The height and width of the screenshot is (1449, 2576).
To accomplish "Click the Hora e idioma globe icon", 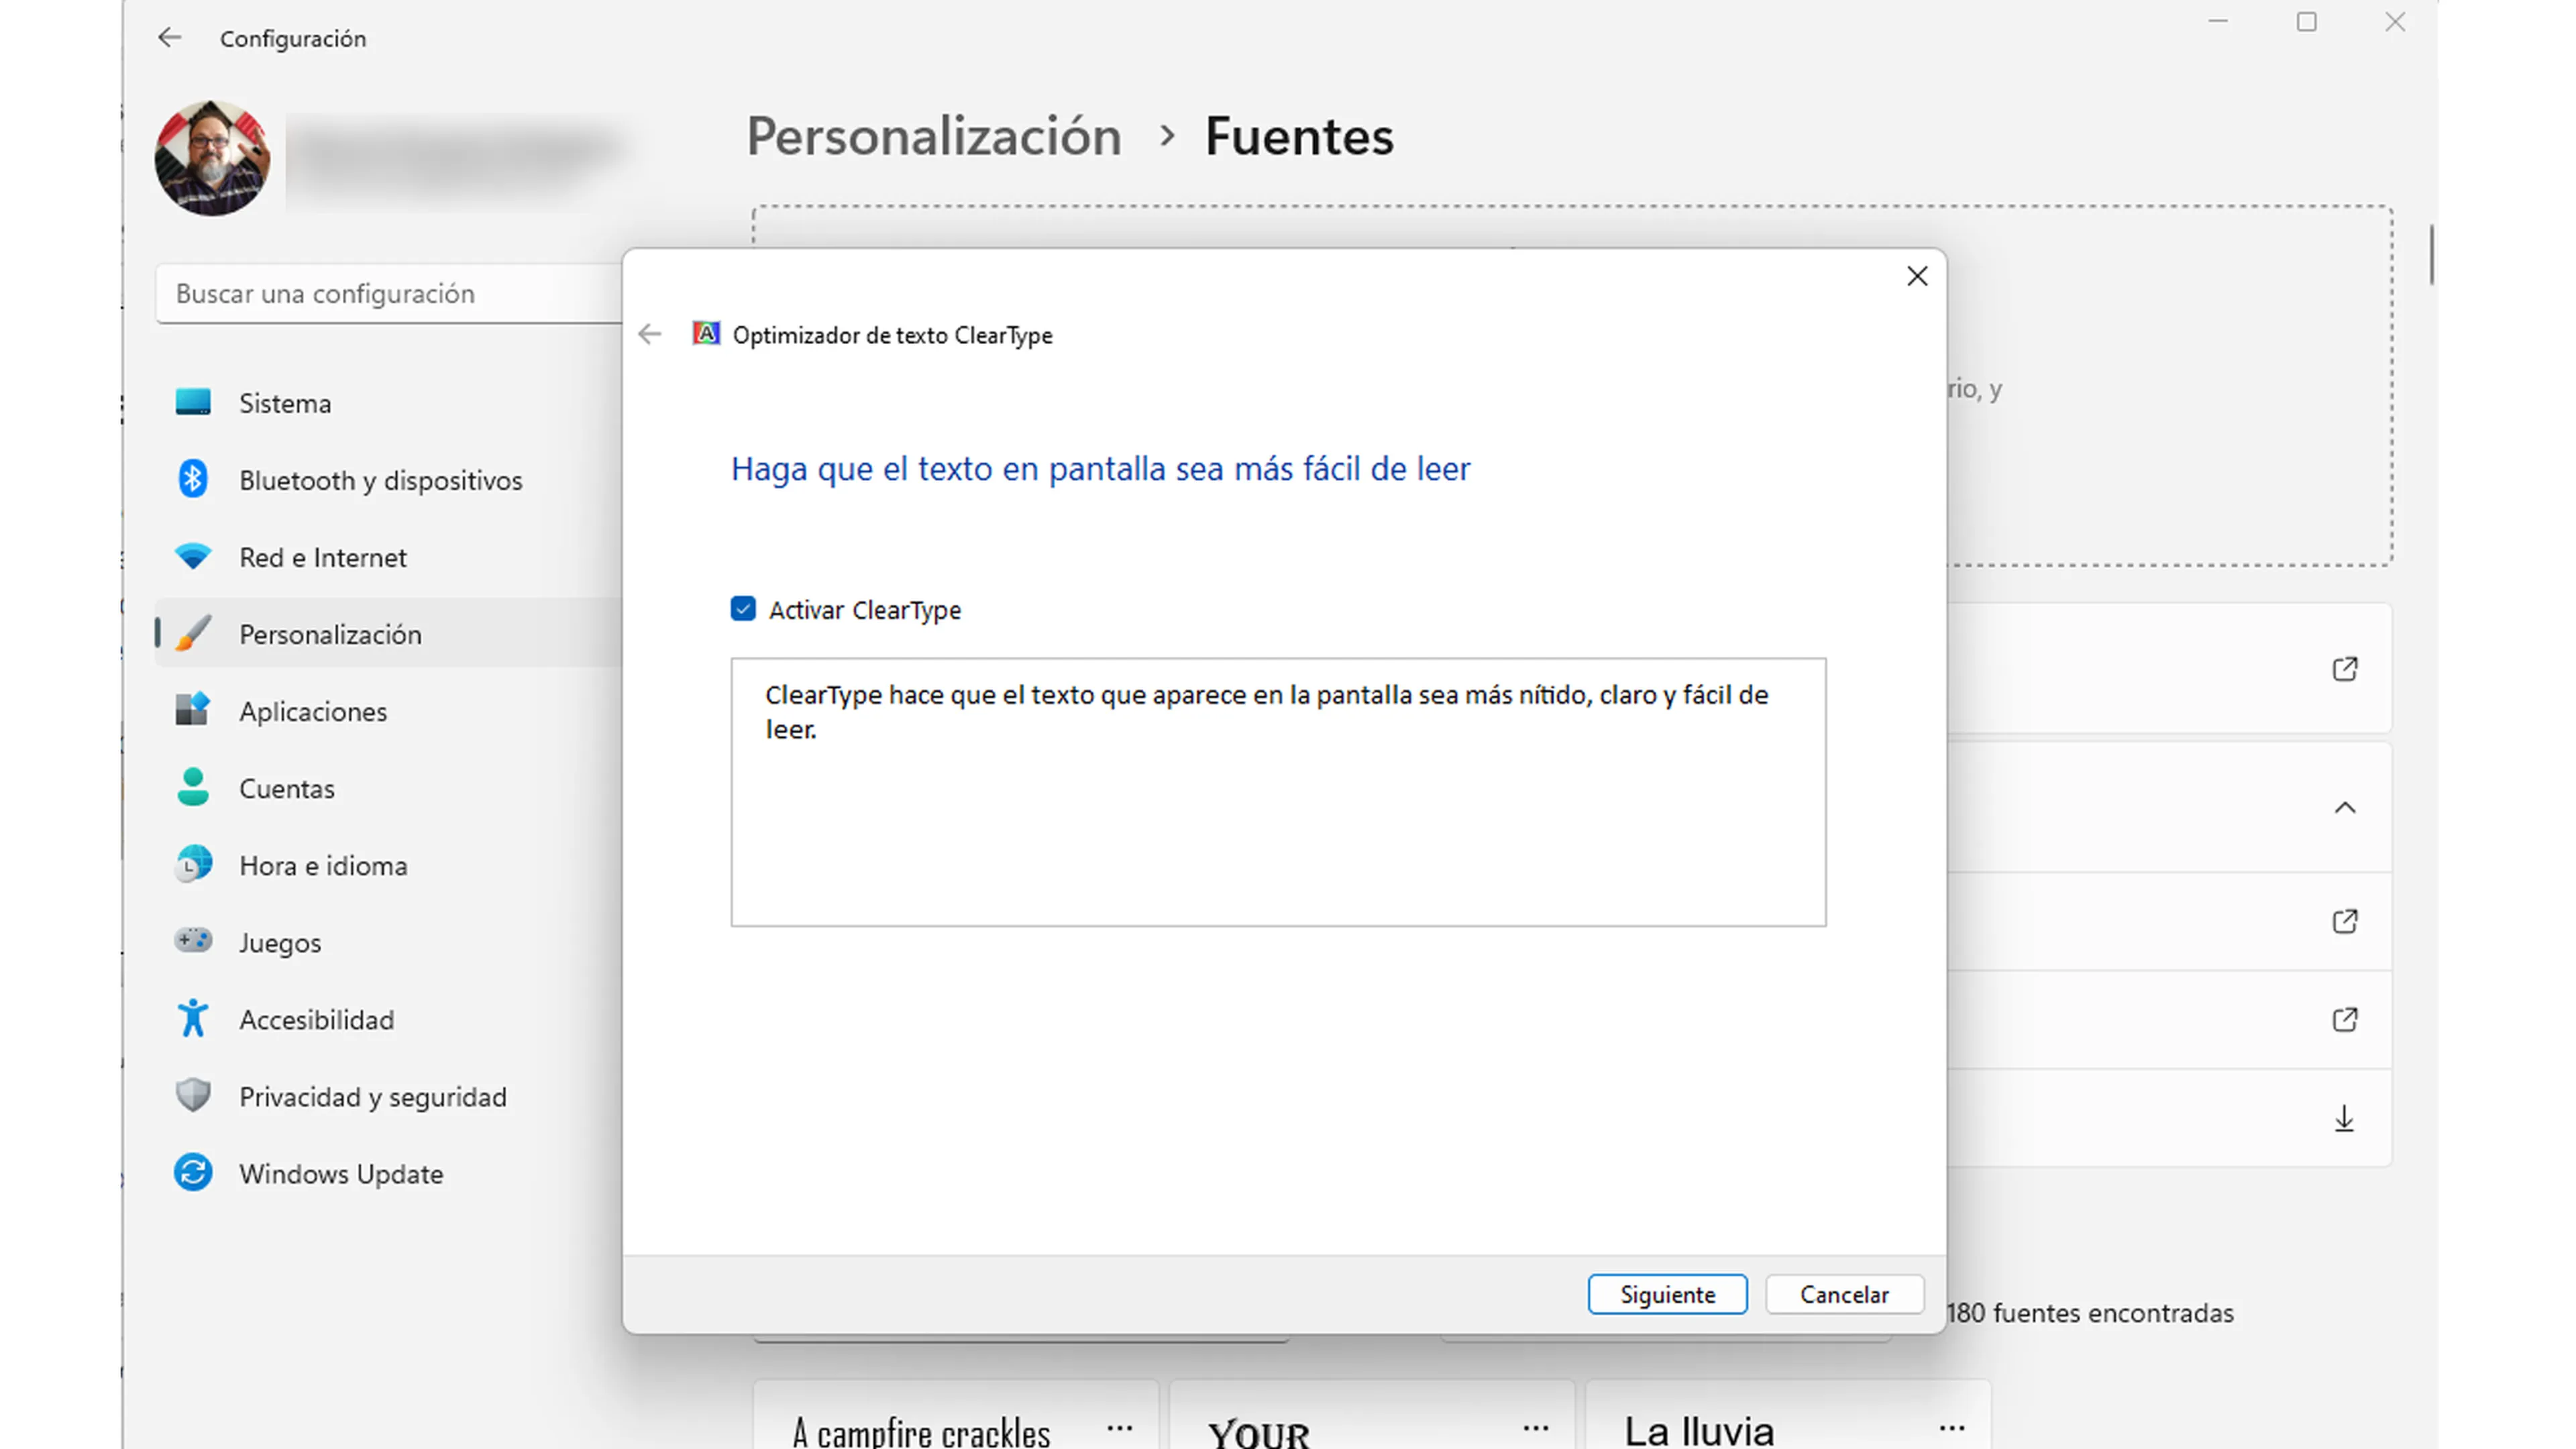I will click(193, 864).
